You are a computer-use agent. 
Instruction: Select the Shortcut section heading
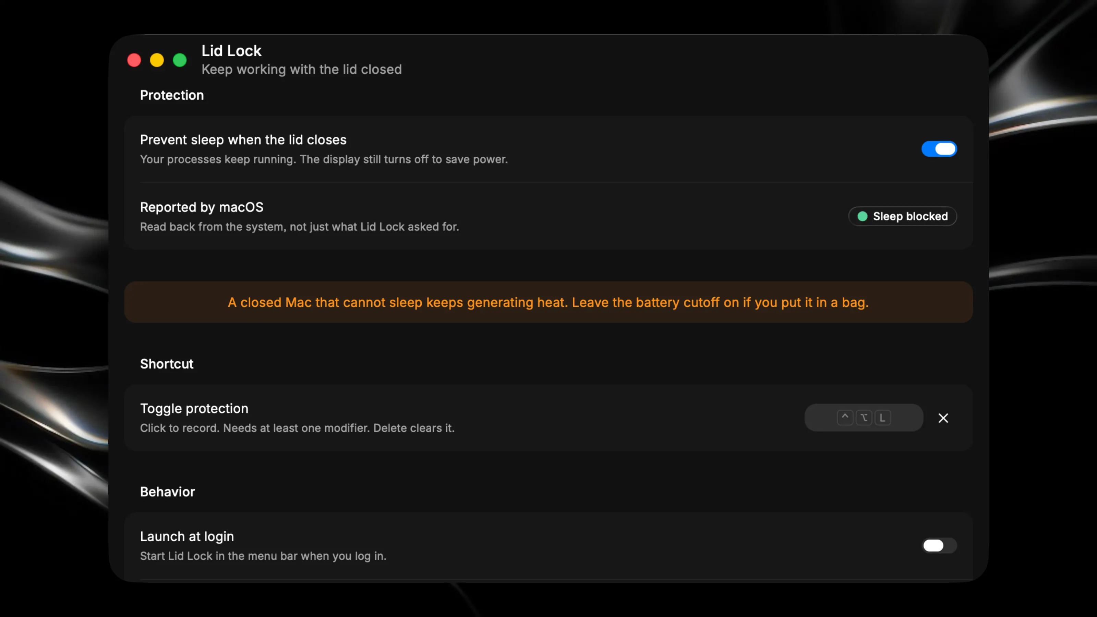(x=167, y=364)
